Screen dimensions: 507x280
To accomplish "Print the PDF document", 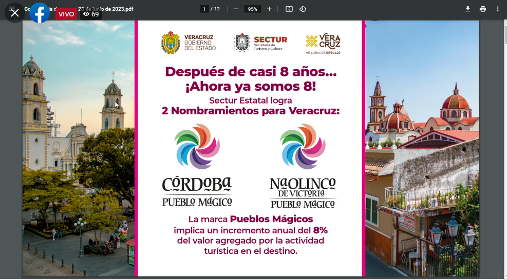I will 483,9.
